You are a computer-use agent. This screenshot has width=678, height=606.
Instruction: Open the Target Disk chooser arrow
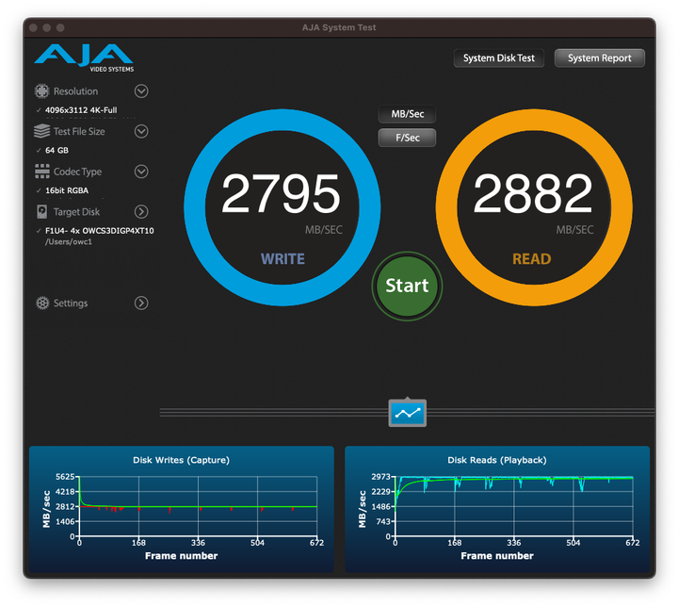pyautogui.click(x=141, y=212)
